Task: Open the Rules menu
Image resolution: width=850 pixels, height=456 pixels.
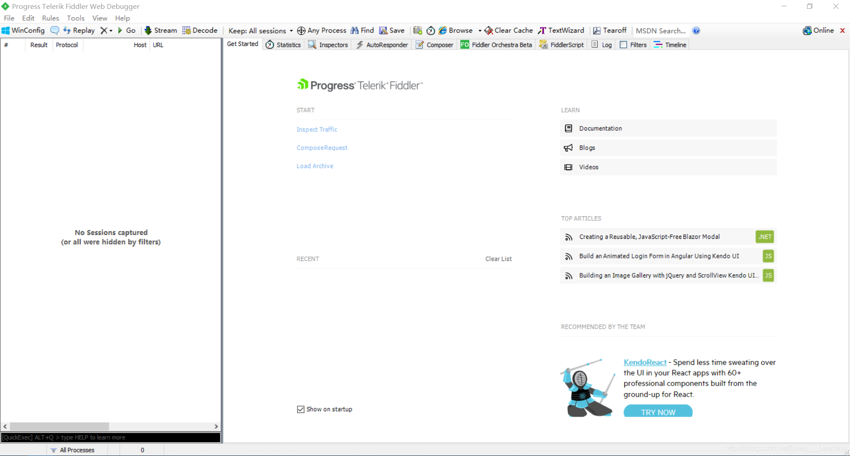Action: pyautogui.click(x=50, y=18)
